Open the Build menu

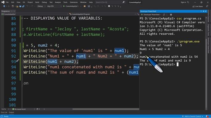[37, 2]
